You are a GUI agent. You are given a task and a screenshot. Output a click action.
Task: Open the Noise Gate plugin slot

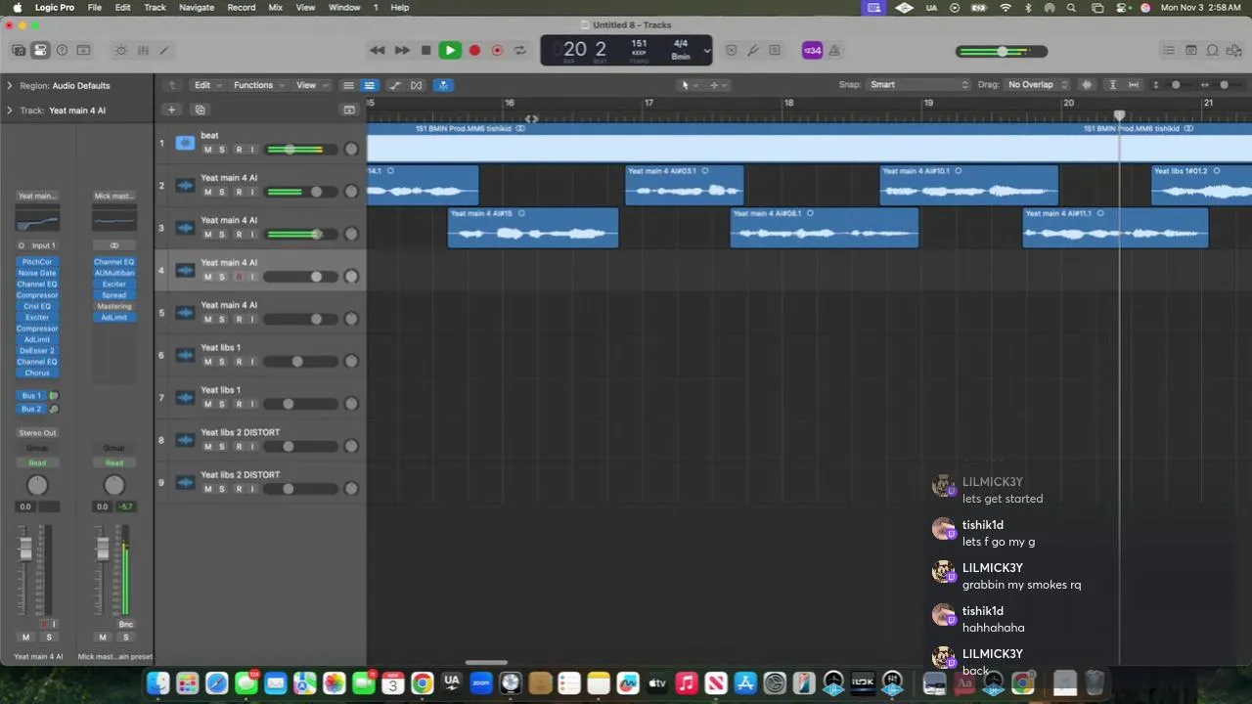click(37, 273)
